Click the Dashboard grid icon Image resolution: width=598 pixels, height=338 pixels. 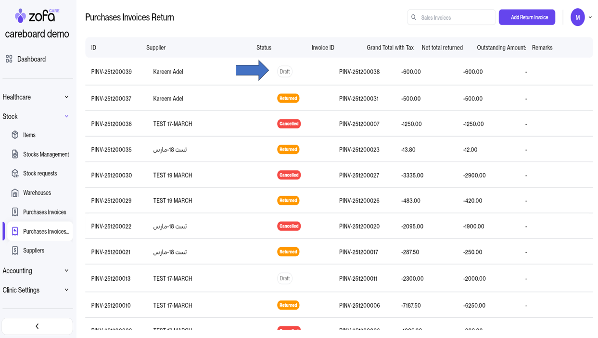pos(9,59)
